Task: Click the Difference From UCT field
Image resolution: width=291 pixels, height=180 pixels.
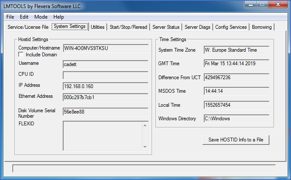Action: 236,78
